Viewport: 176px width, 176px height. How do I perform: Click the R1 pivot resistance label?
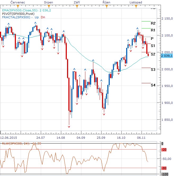click(153, 30)
